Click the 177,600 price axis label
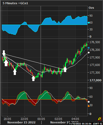The width and height of the screenshot is (103, 125). coord(95,65)
